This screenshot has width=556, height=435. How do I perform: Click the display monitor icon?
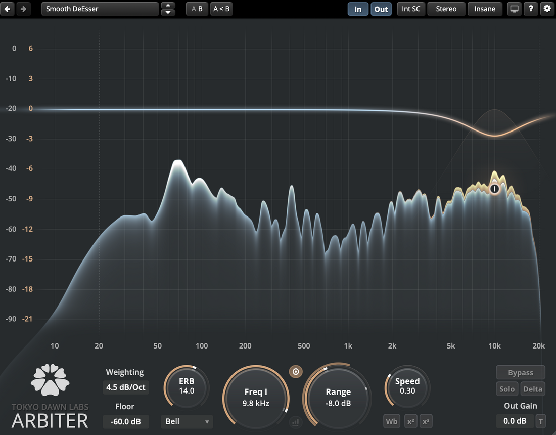tap(514, 9)
